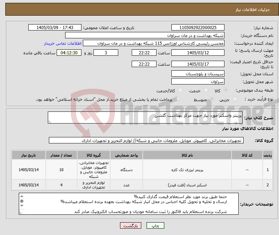Click the announcement date field 1405/03/09 - 17:43
This screenshot has height=235, width=279.
pos(55,27)
